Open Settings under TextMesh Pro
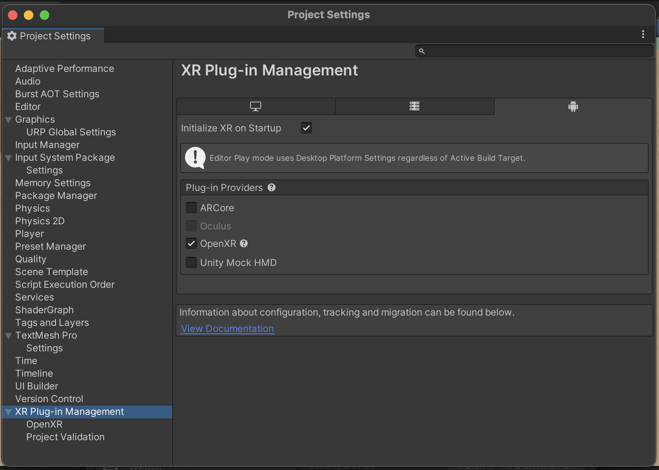 point(44,348)
